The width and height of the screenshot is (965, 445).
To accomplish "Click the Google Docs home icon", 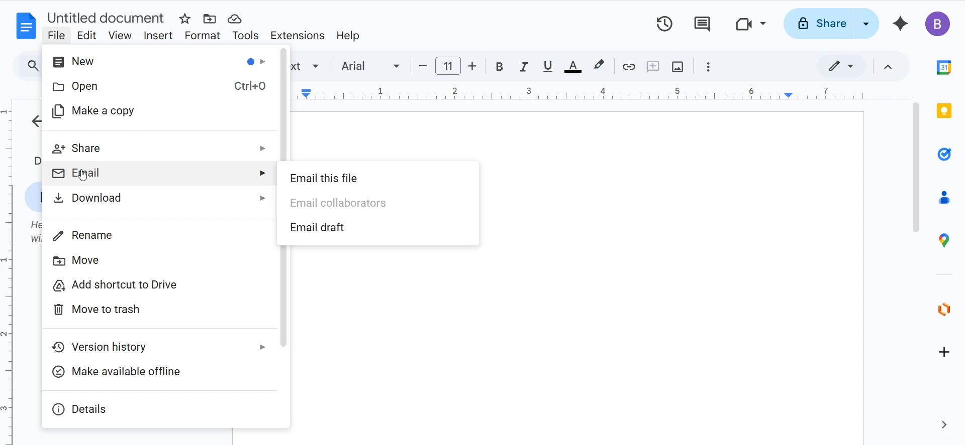I will tap(26, 26).
